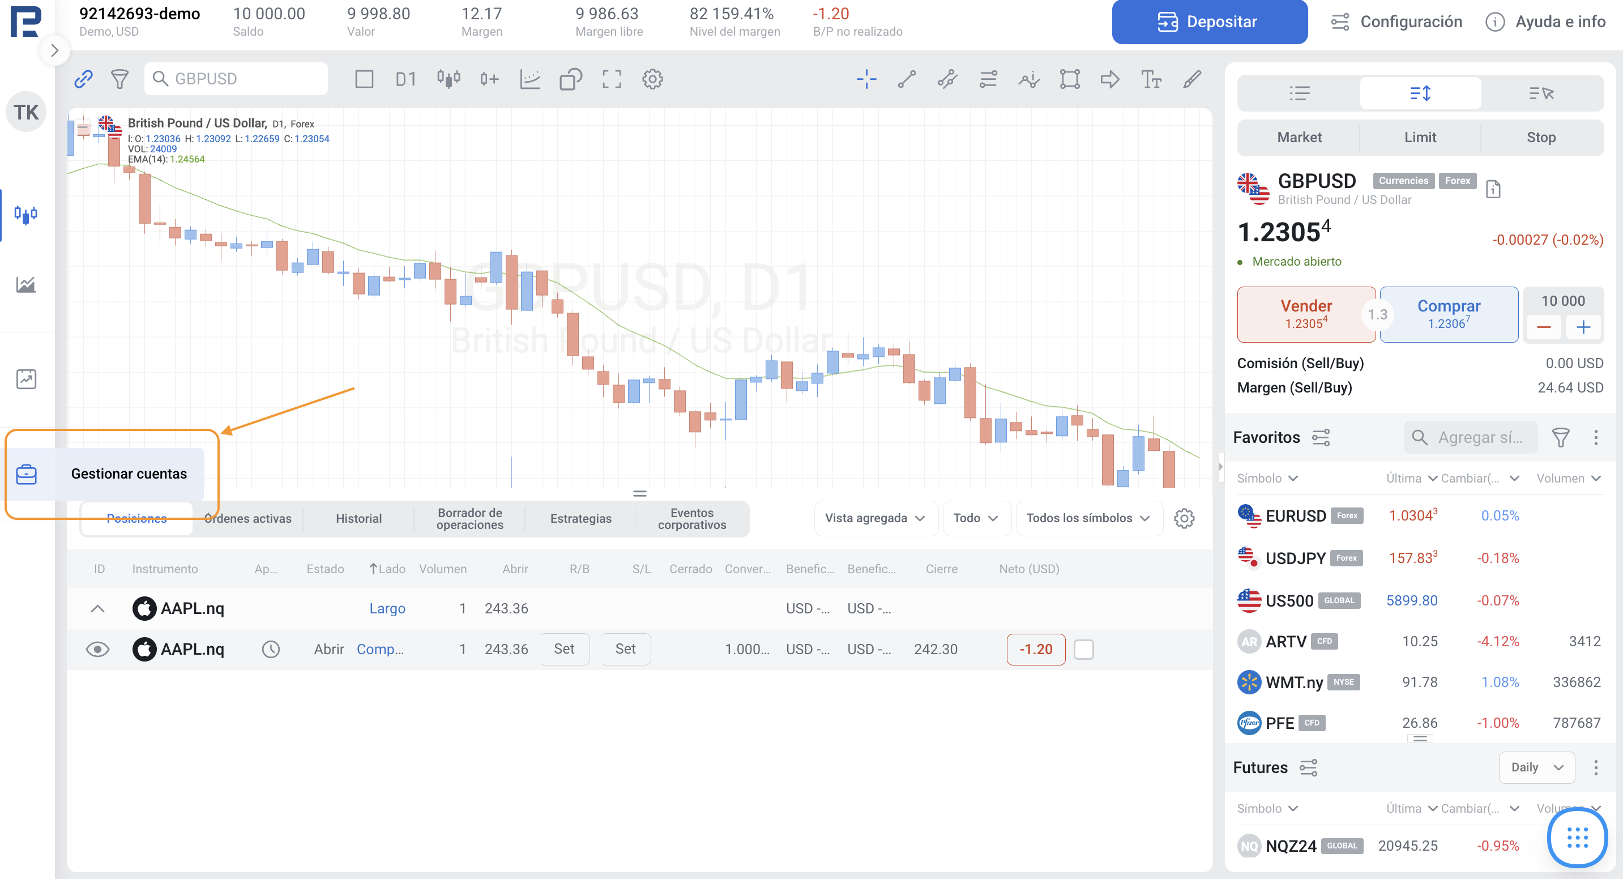Open the chart type candlestick icon
The height and width of the screenshot is (879, 1623).
point(448,79)
